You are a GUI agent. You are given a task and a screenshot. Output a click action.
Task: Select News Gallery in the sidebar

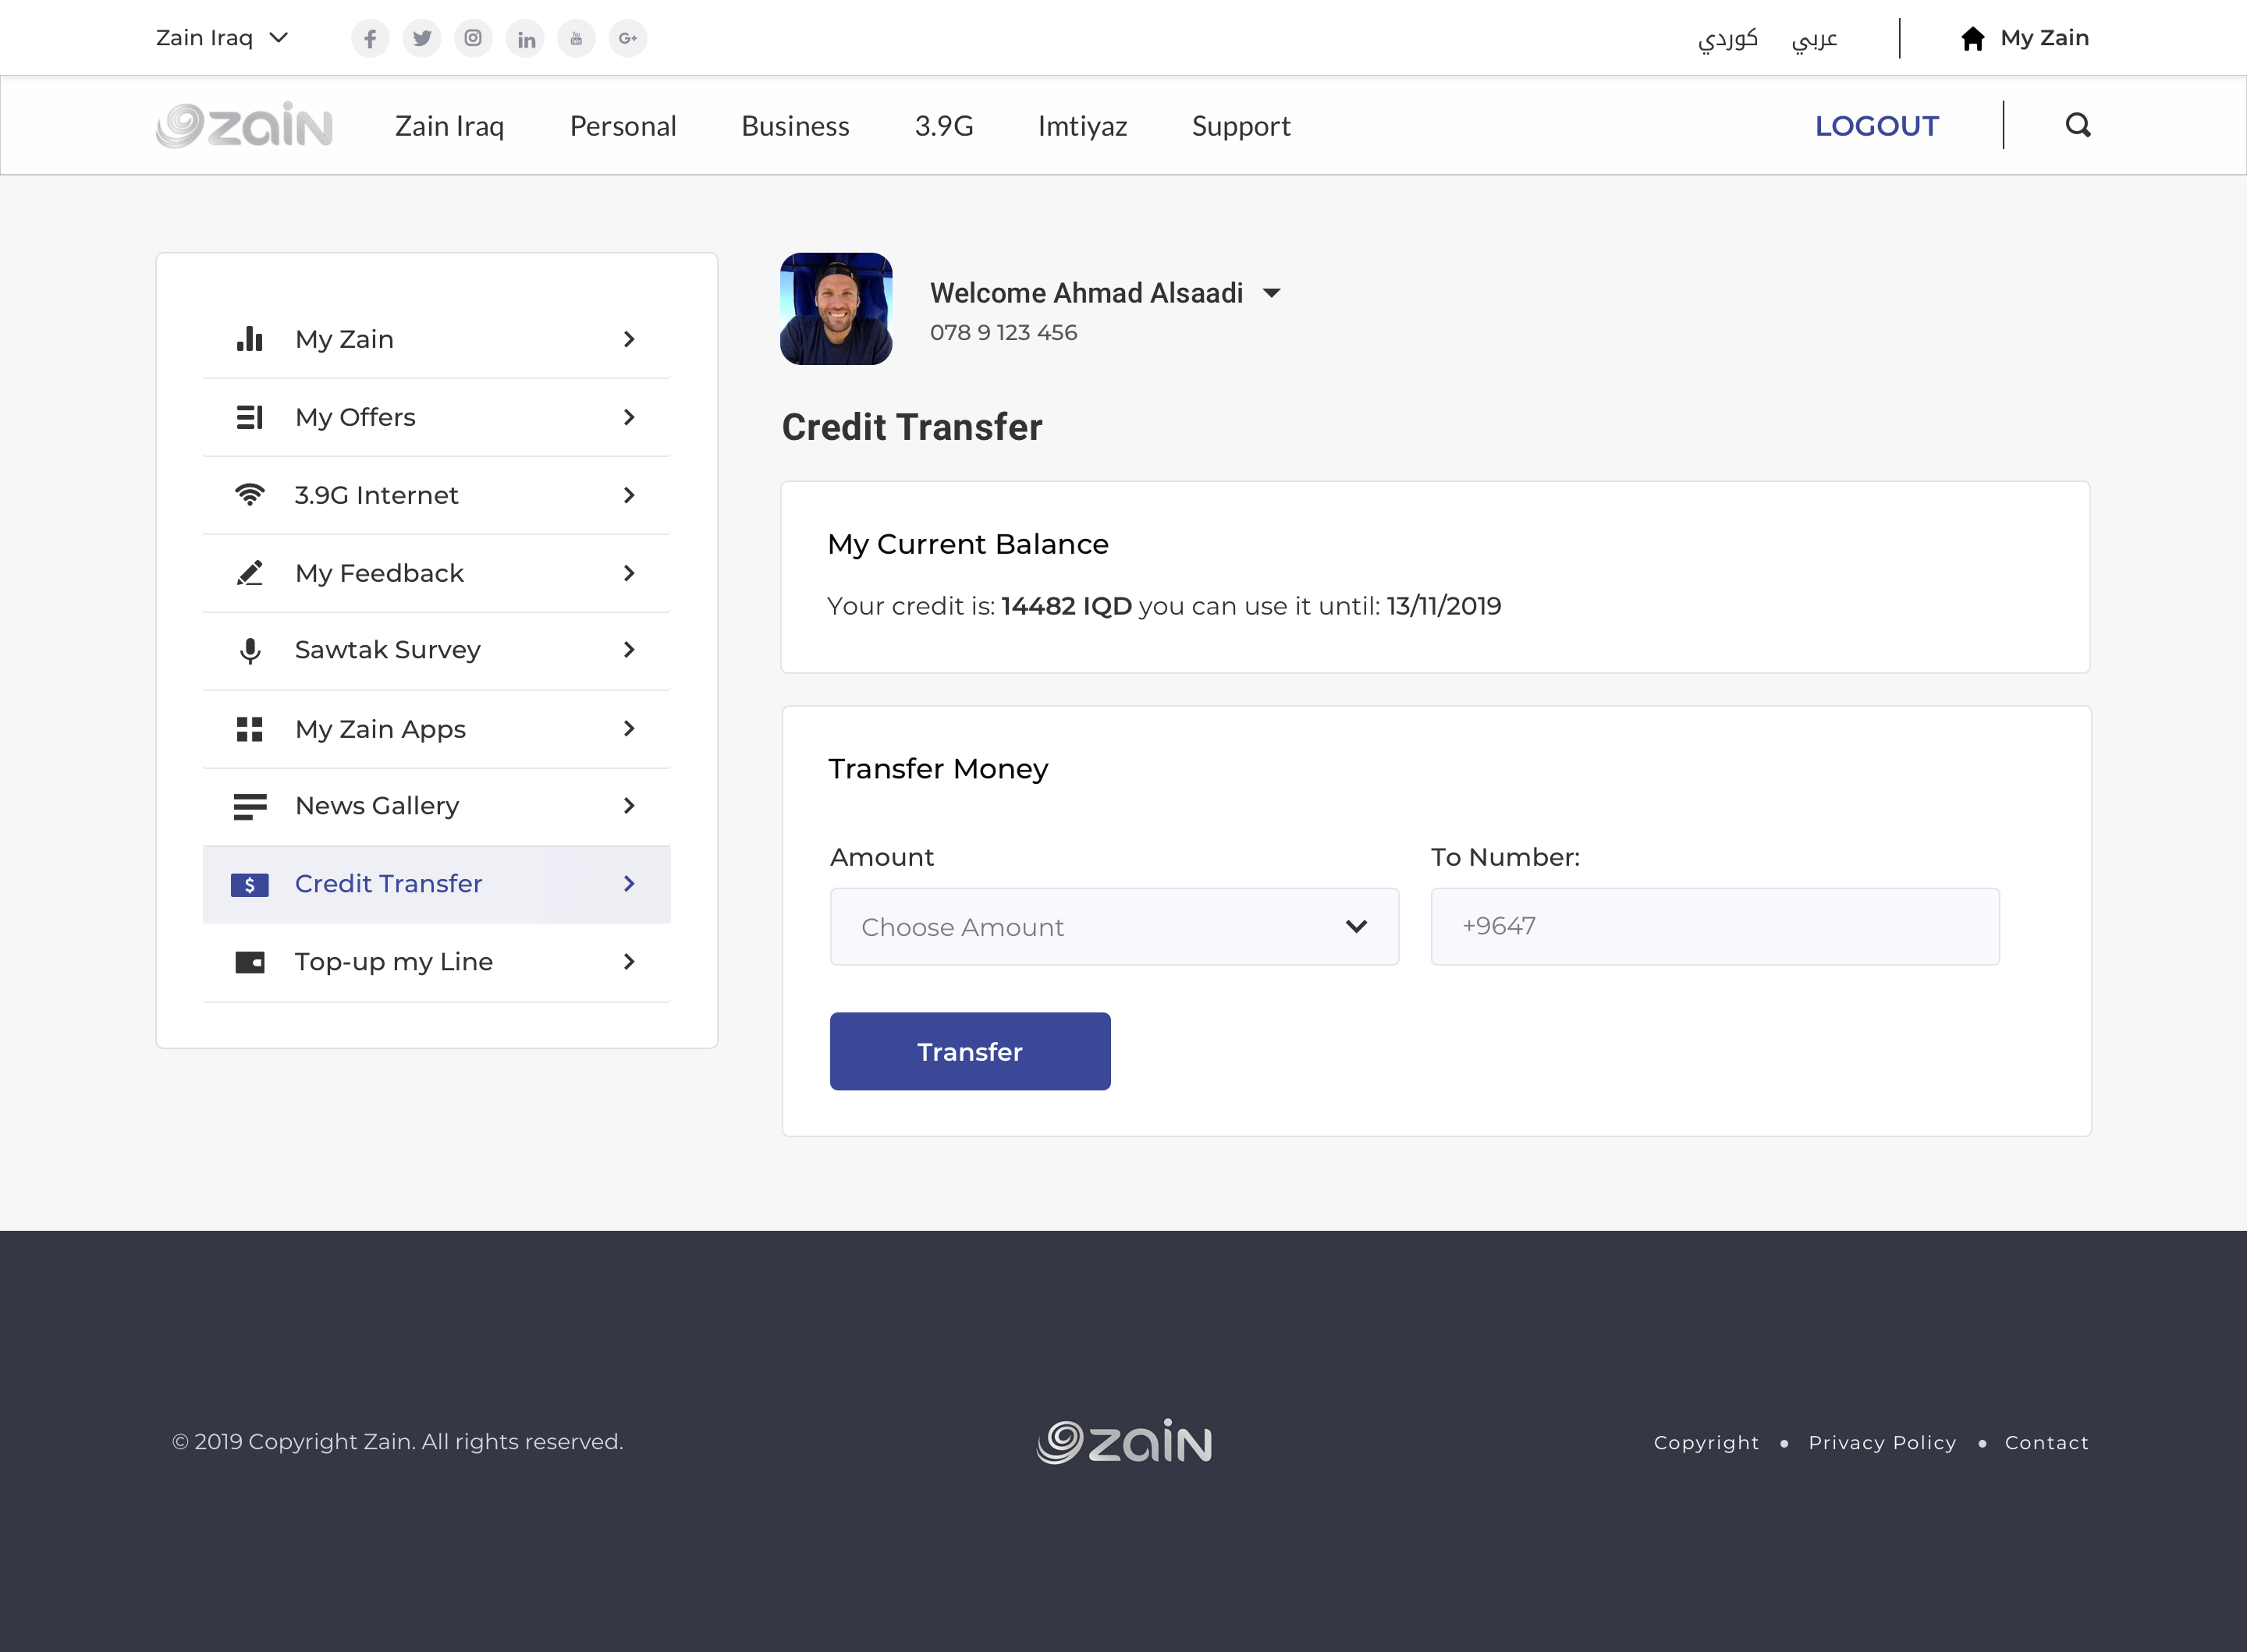point(436,806)
